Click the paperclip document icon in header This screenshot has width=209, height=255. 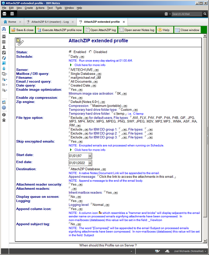tap(20, 42)
